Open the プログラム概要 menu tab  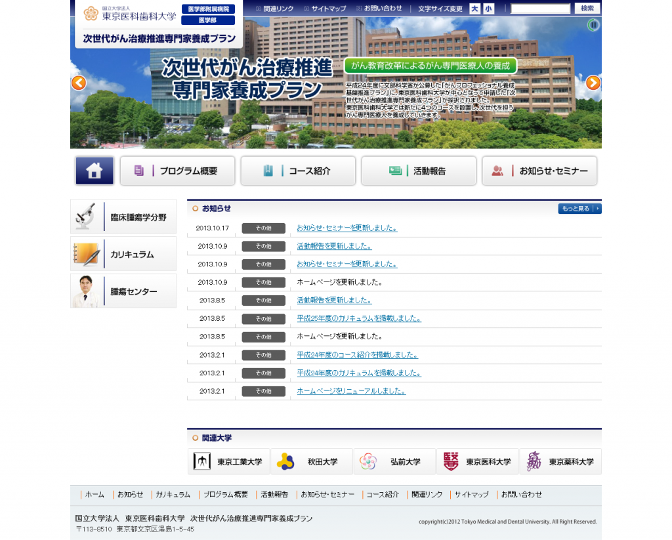click(x=177, y=171)
